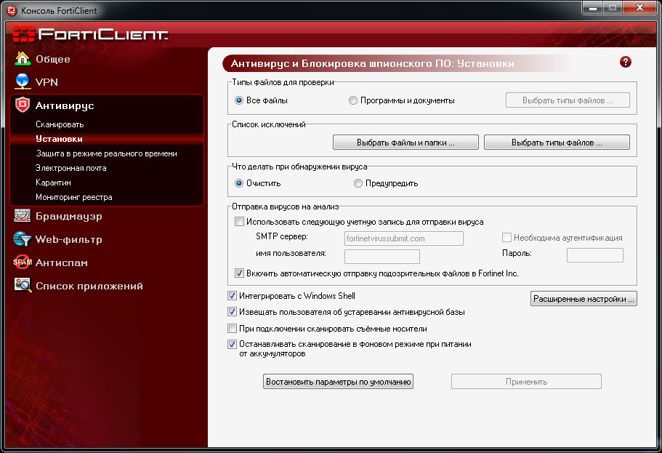
Task: Click the имя пользователя input field
Action: [382, 256]
